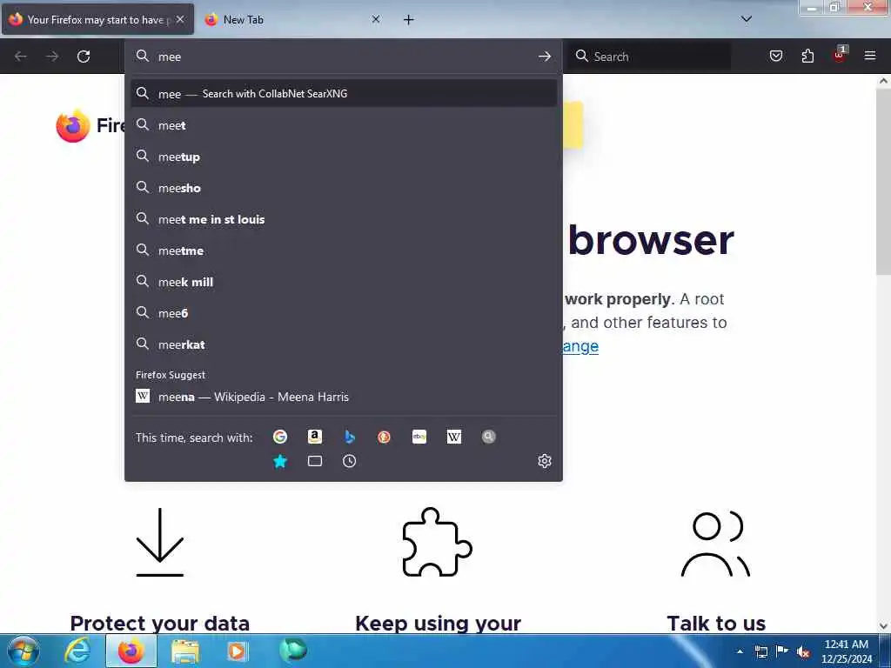Click the Go arrow in the address bar

(x=545, y=57)
